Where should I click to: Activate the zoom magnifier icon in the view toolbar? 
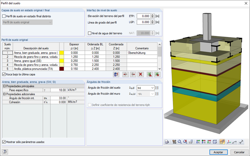coord(180,142)
